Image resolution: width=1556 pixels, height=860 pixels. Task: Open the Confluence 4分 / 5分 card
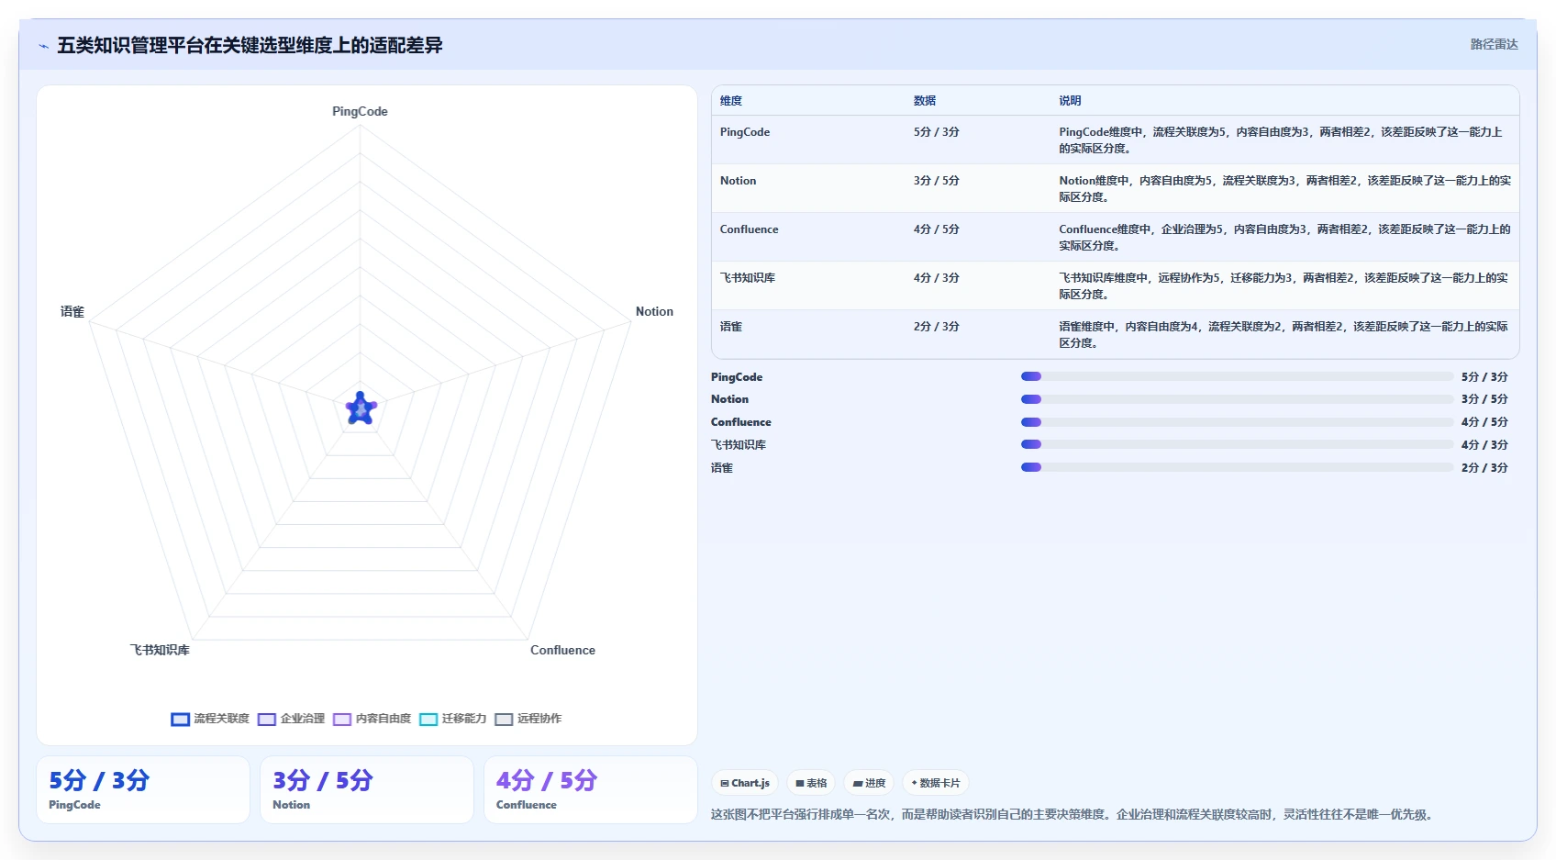(591, 789)
